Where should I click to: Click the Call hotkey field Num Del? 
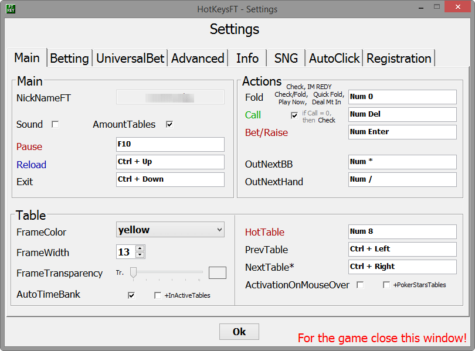pos(402,114)
